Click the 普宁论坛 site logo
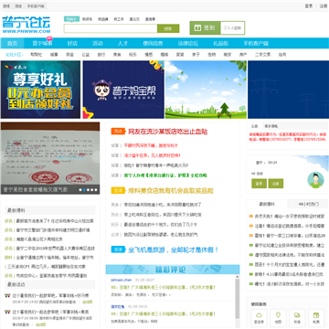Screen dimensions: 329x329 [26, 25]
